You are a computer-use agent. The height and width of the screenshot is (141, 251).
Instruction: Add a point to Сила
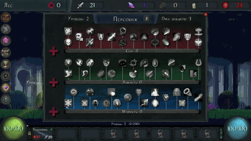click(53, 51)
